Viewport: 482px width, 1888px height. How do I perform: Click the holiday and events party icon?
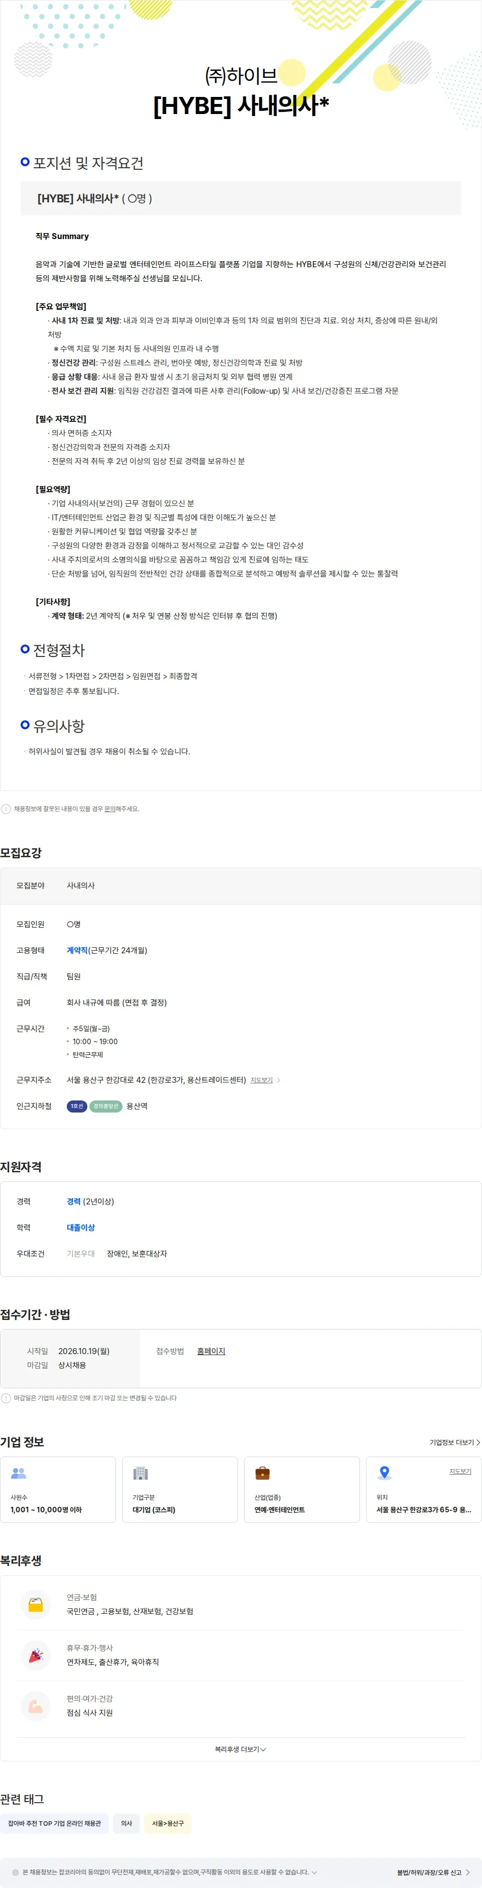click(35, 1654)
